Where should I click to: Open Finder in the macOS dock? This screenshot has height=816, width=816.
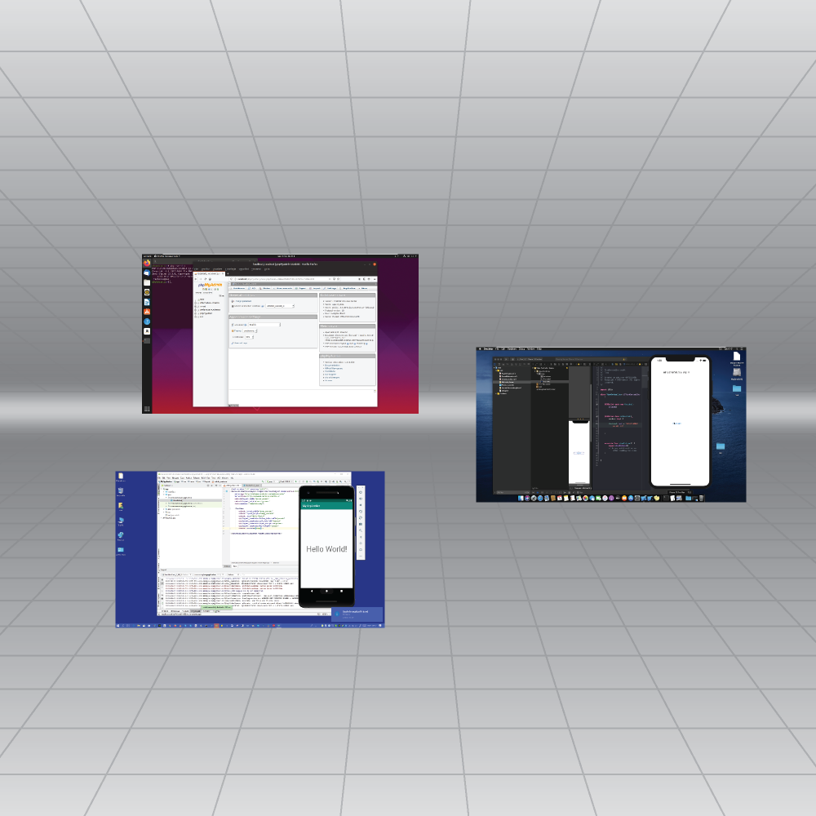[520, 497]
